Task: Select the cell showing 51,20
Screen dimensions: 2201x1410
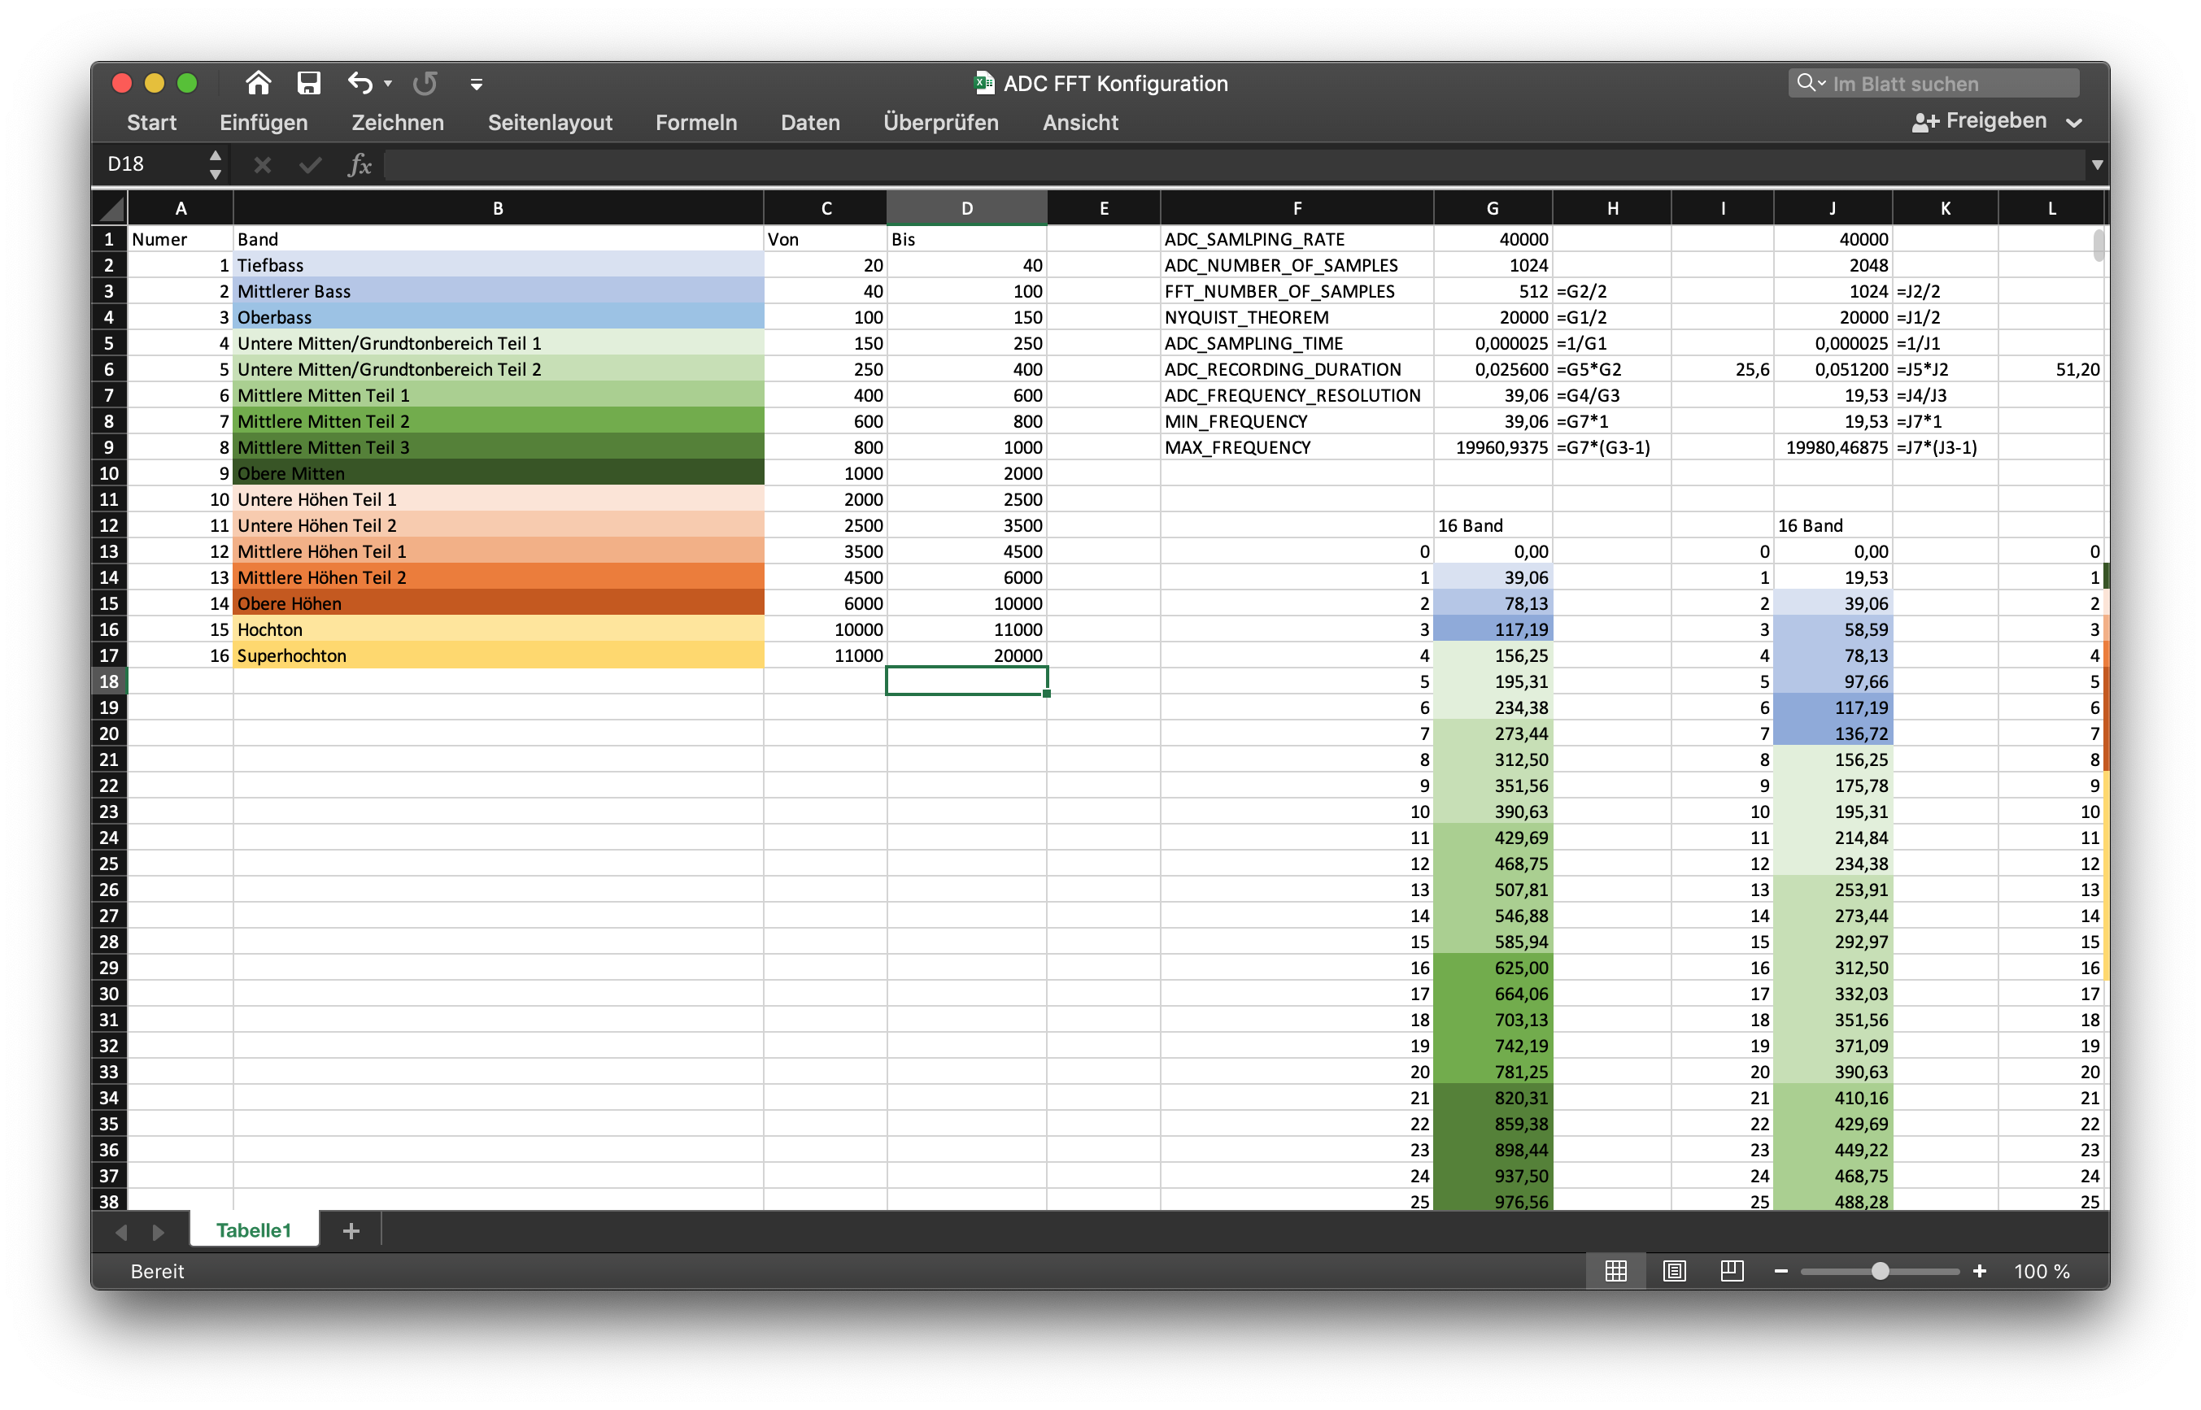Action: coord(2051,370)
